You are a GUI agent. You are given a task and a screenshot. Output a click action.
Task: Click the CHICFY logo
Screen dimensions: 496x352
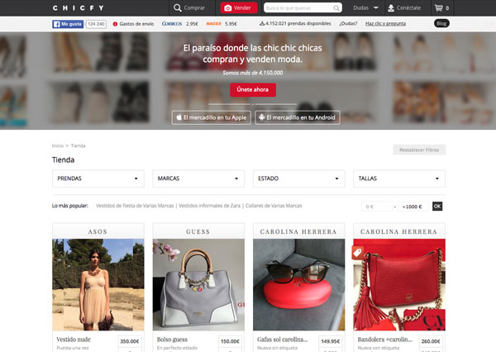click(79, 8)
